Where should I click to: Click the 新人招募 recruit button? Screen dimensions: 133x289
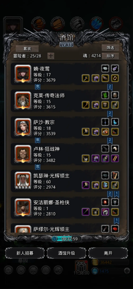pos(25,253)
